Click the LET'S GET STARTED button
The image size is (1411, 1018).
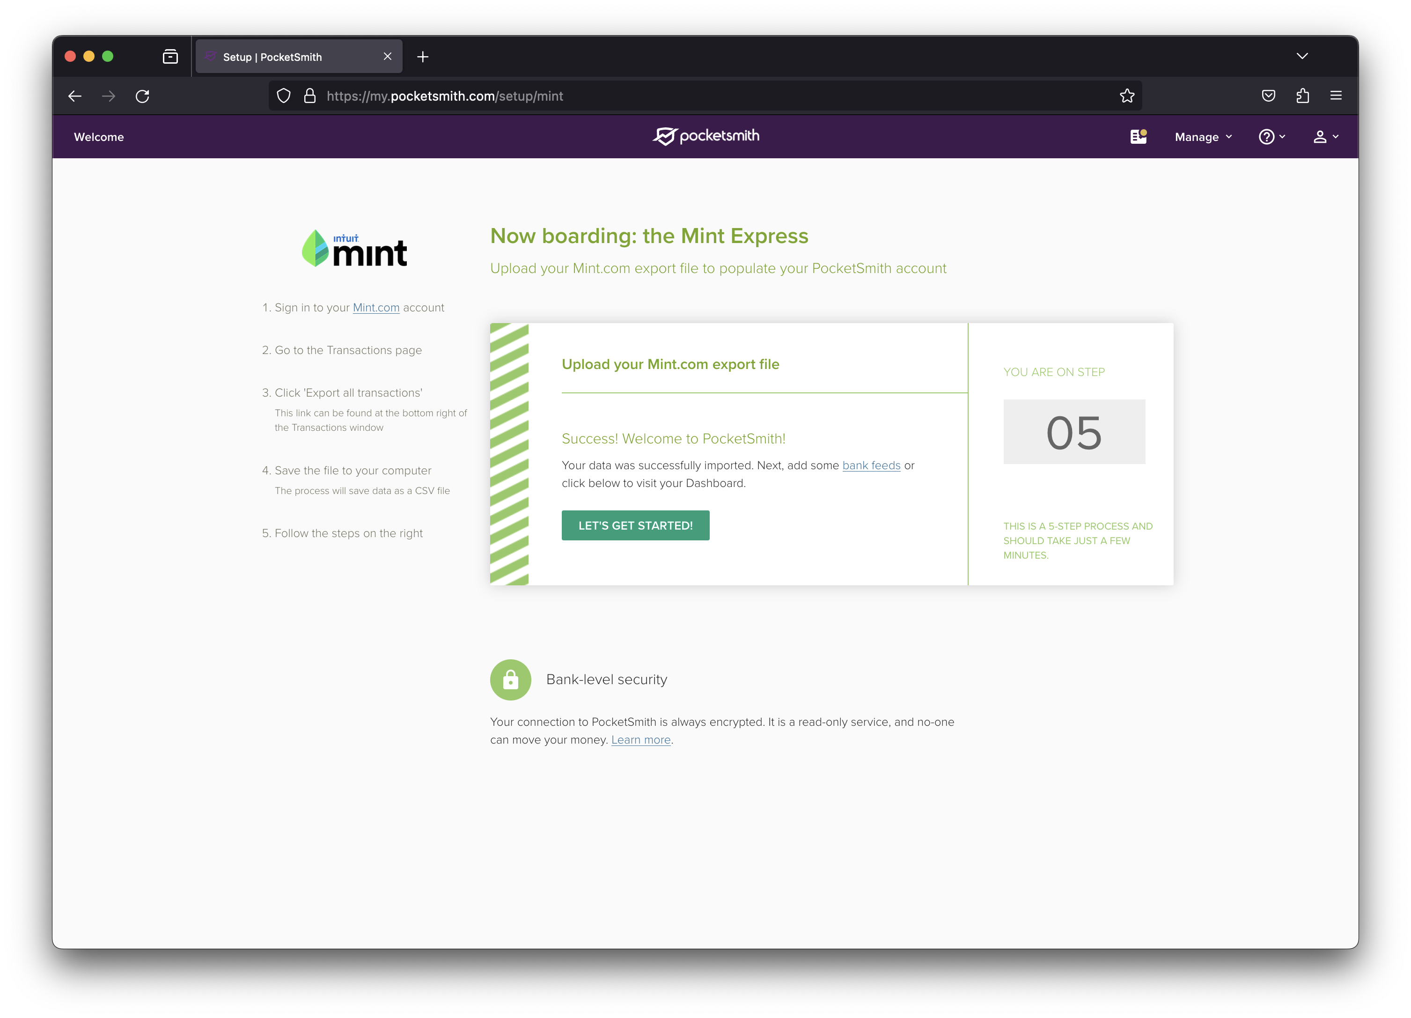point(635,525)
